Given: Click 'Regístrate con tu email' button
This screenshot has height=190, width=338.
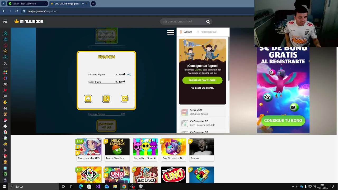Looking at the screenshot, I should pos(202,80).
